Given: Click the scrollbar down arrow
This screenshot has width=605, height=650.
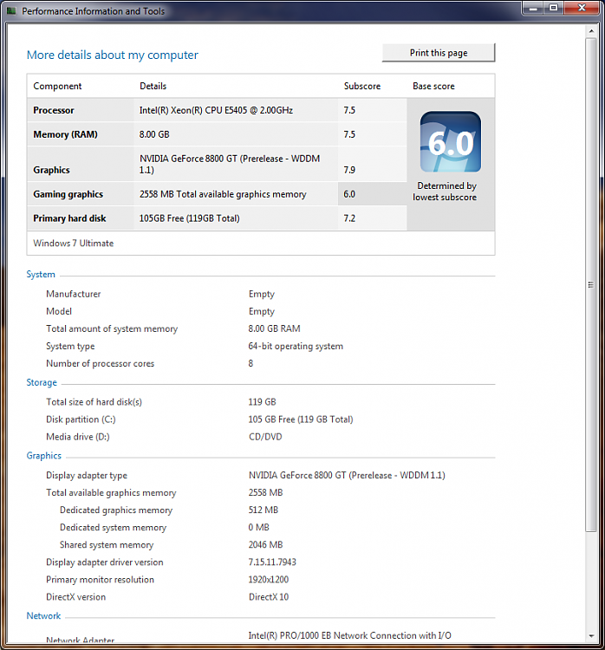Looking at the screenshot, I should 591,636.
